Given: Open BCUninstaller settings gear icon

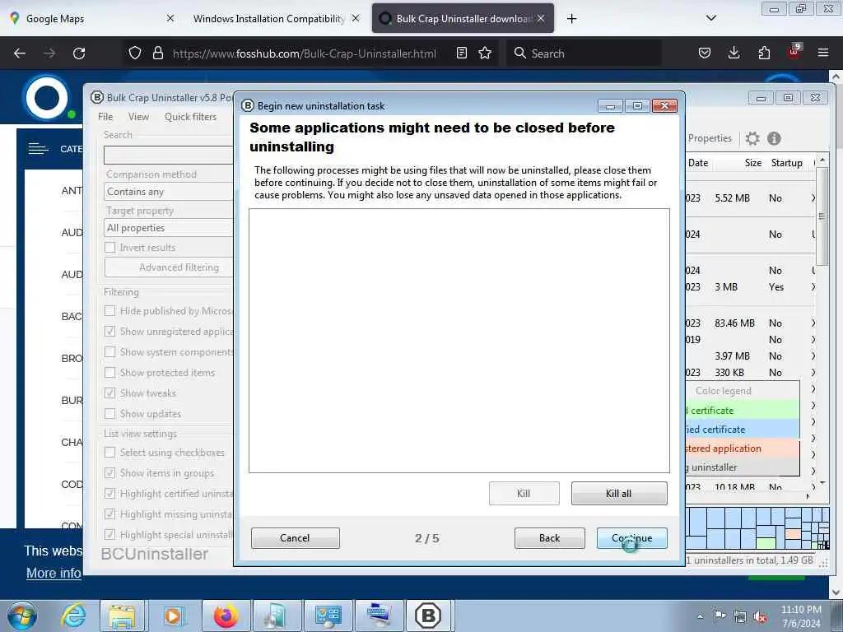Looking at the screenshot, I should (752, 138).
